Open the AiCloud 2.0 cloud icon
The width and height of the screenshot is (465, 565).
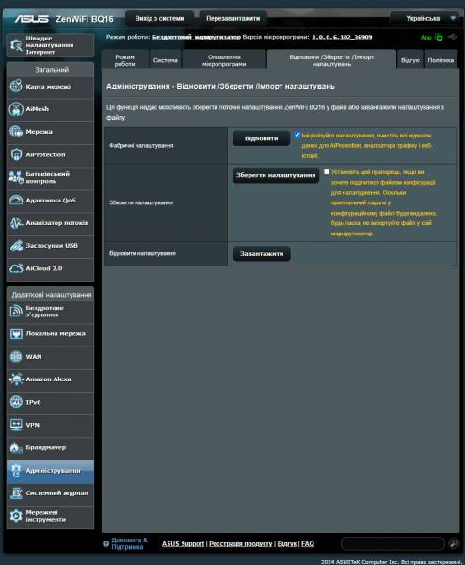[16, 268]
